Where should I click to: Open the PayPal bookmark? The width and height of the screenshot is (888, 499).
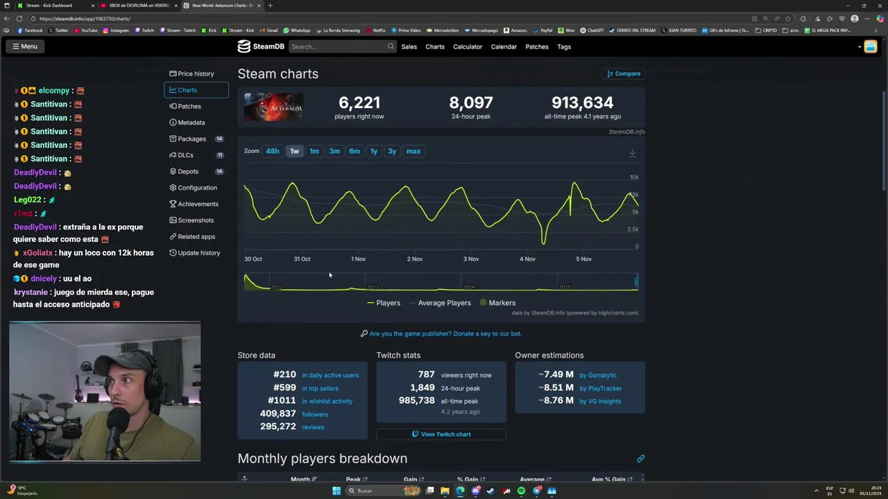[x=542, y=30]
